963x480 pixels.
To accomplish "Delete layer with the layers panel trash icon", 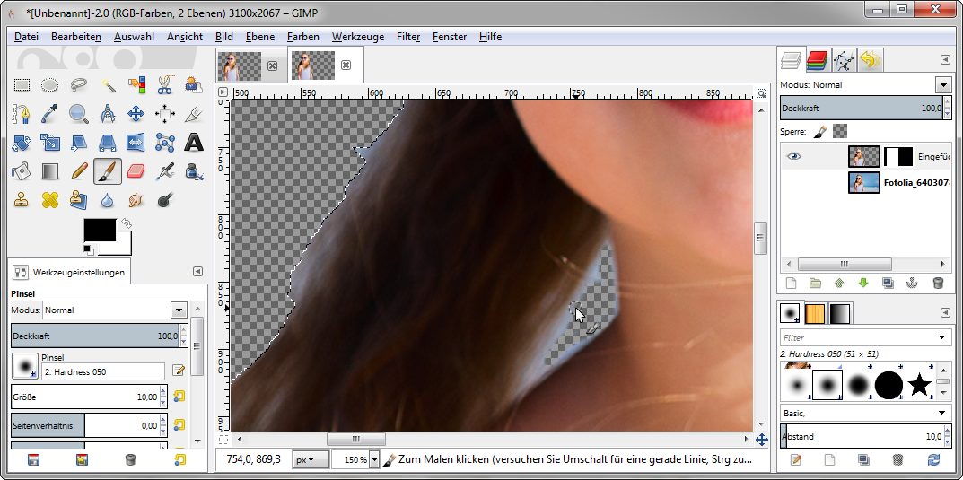I will (938, 283).
